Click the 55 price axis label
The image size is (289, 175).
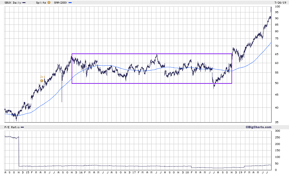click(x=277, y=72)
